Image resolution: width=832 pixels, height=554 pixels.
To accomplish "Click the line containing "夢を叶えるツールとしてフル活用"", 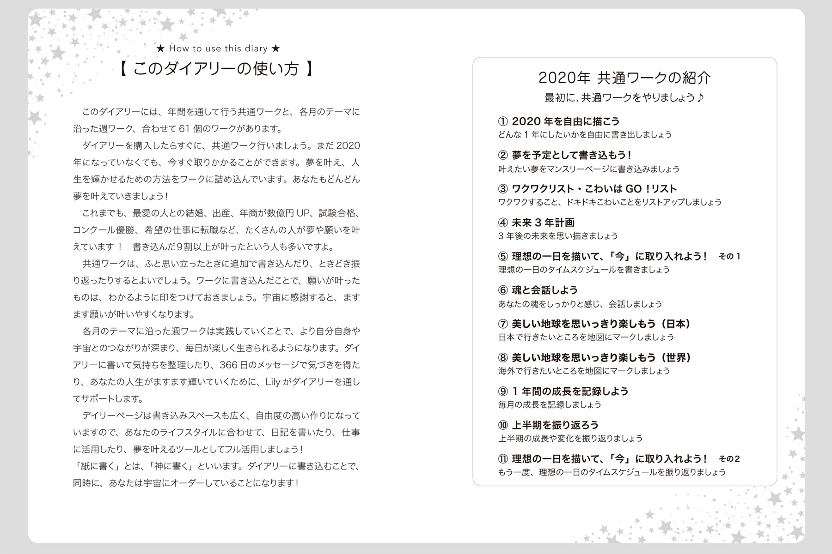I will tap(188, 449).
